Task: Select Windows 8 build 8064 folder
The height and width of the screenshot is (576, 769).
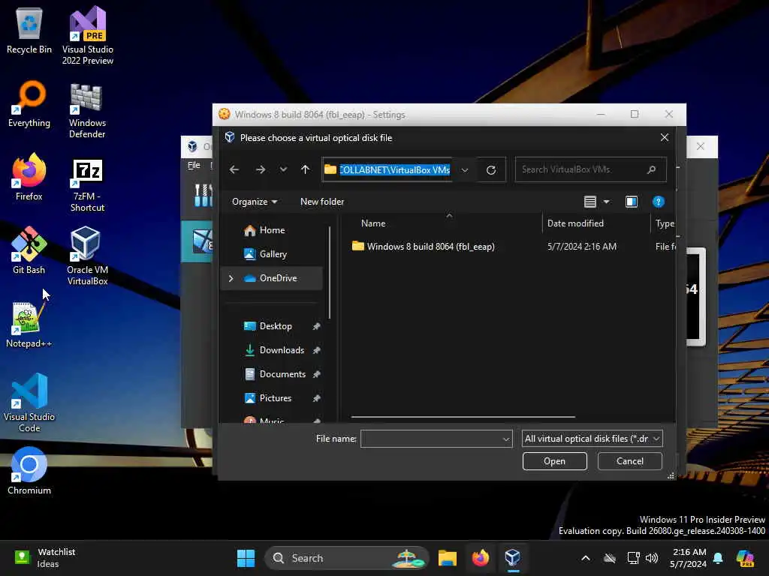Action: [x=430, y=246]
